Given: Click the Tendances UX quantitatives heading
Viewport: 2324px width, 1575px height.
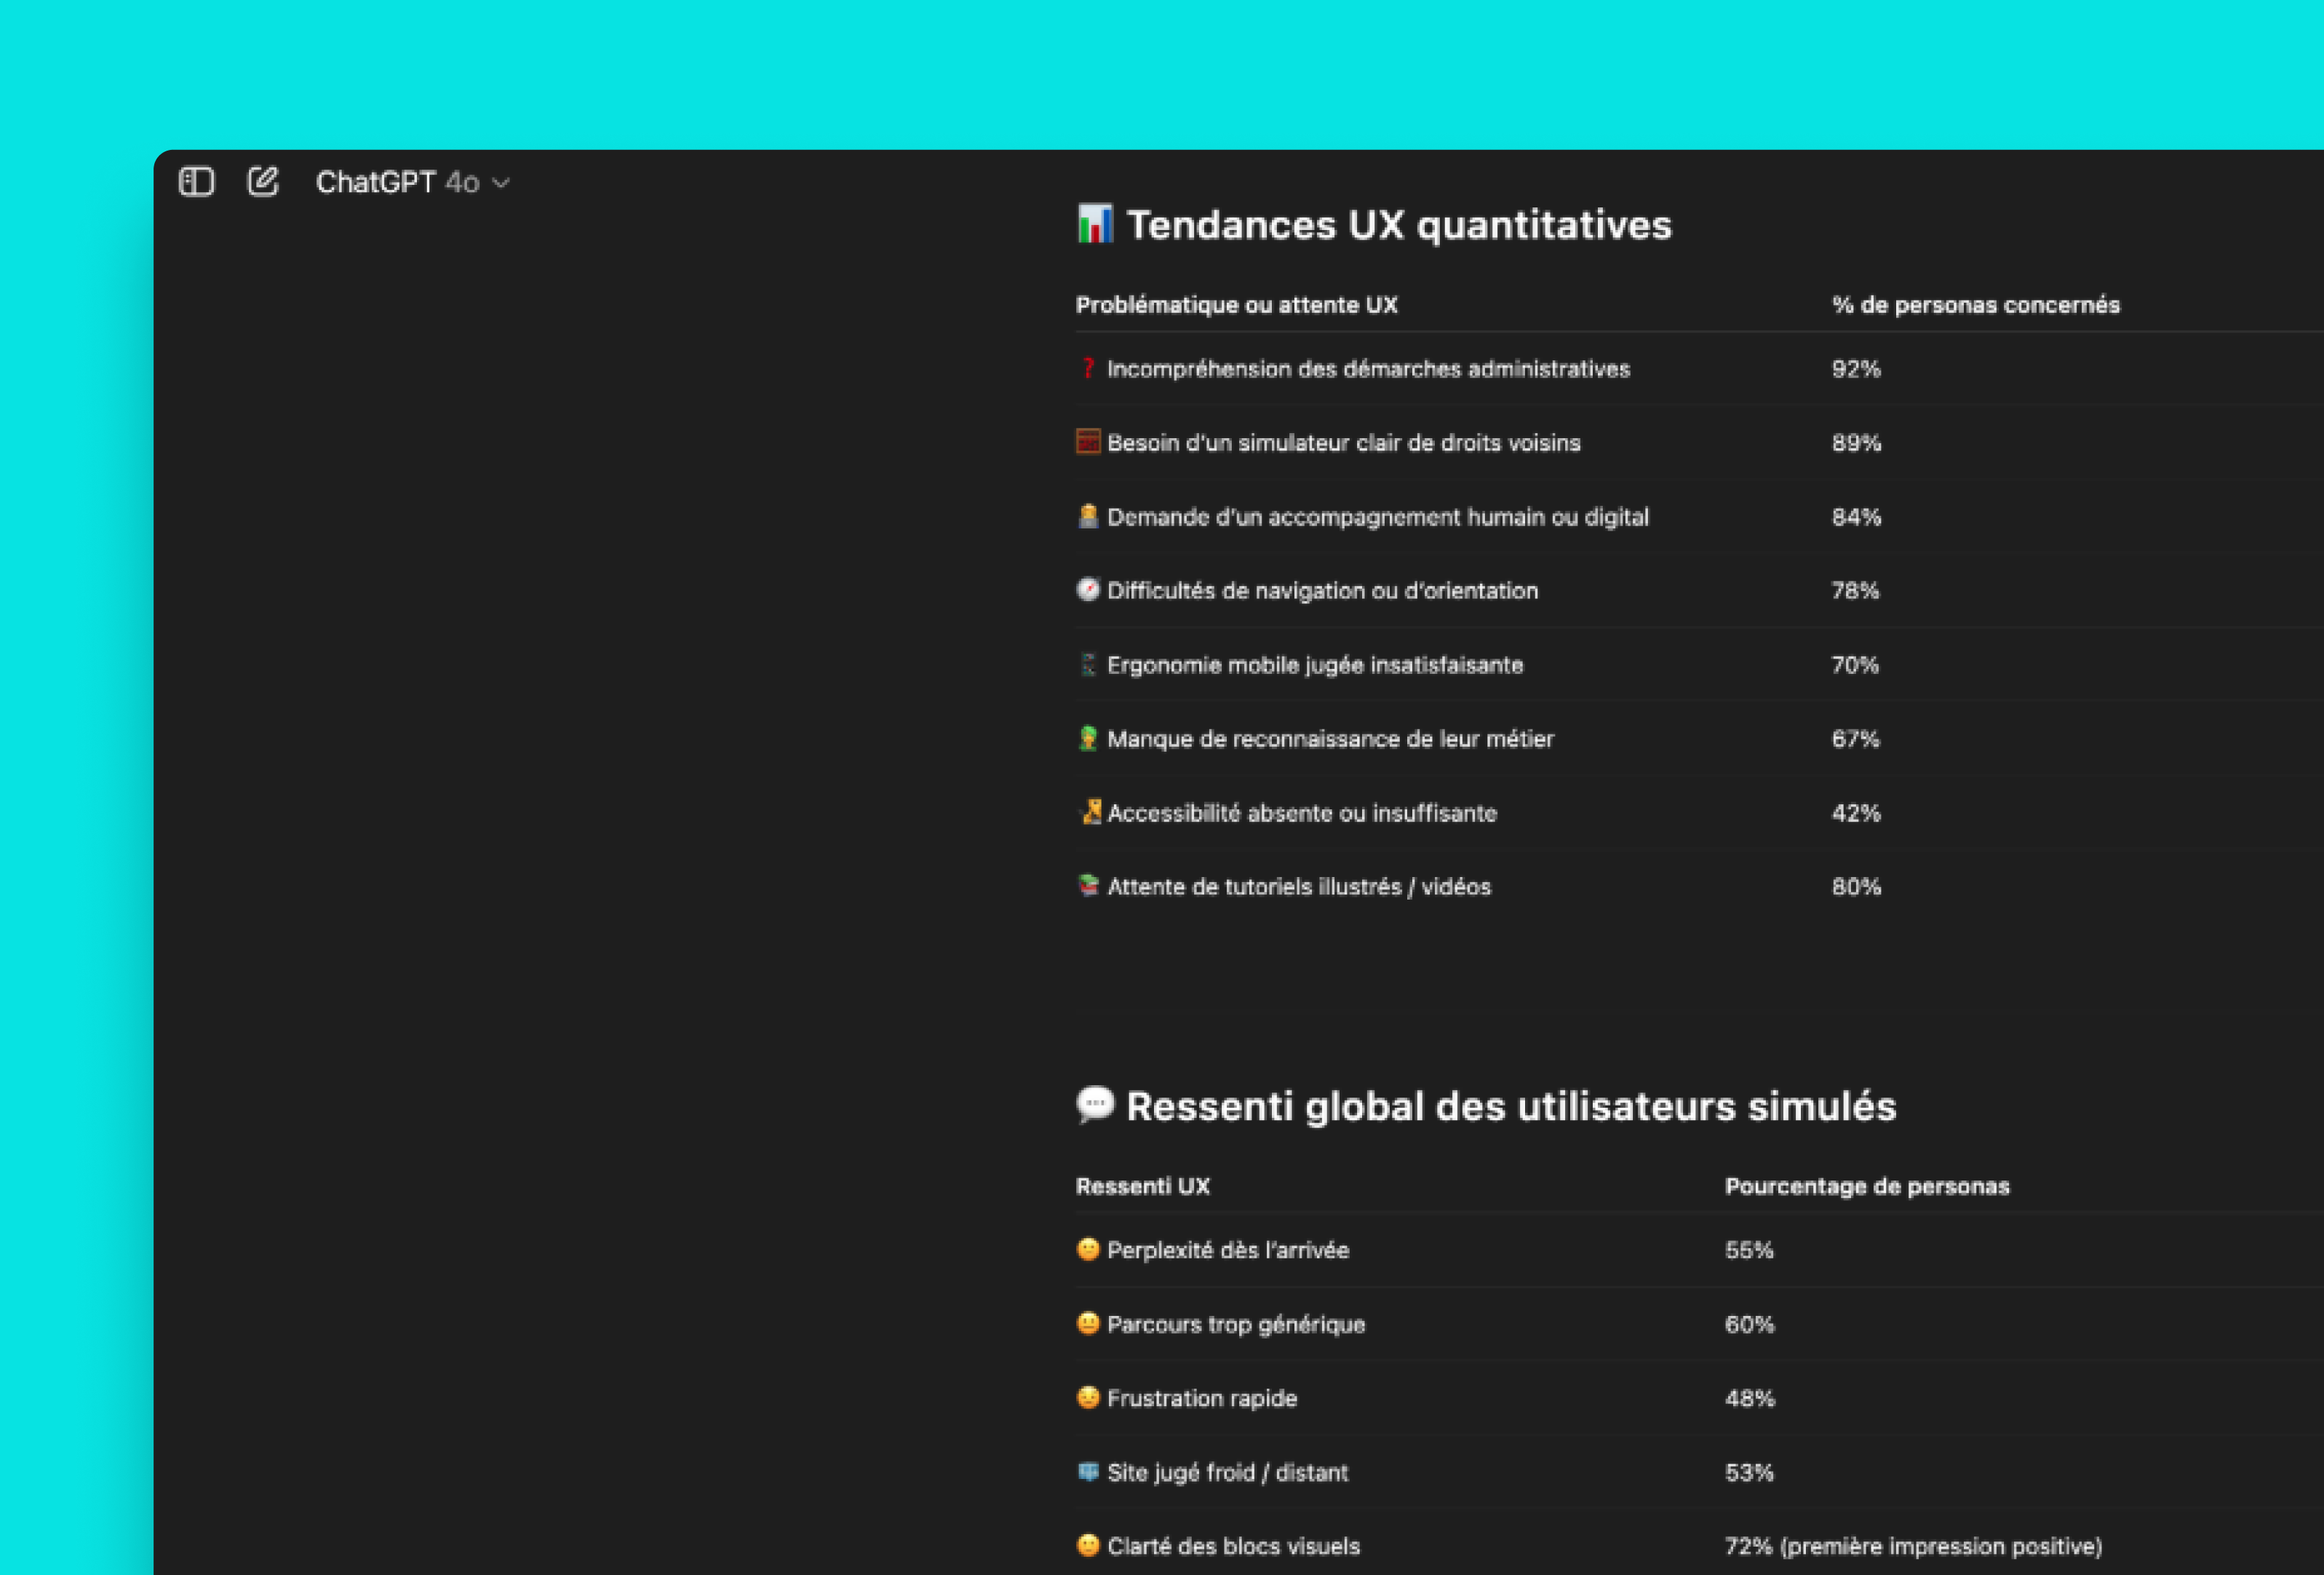Looking at the screenshot, I should [1398, 225].
